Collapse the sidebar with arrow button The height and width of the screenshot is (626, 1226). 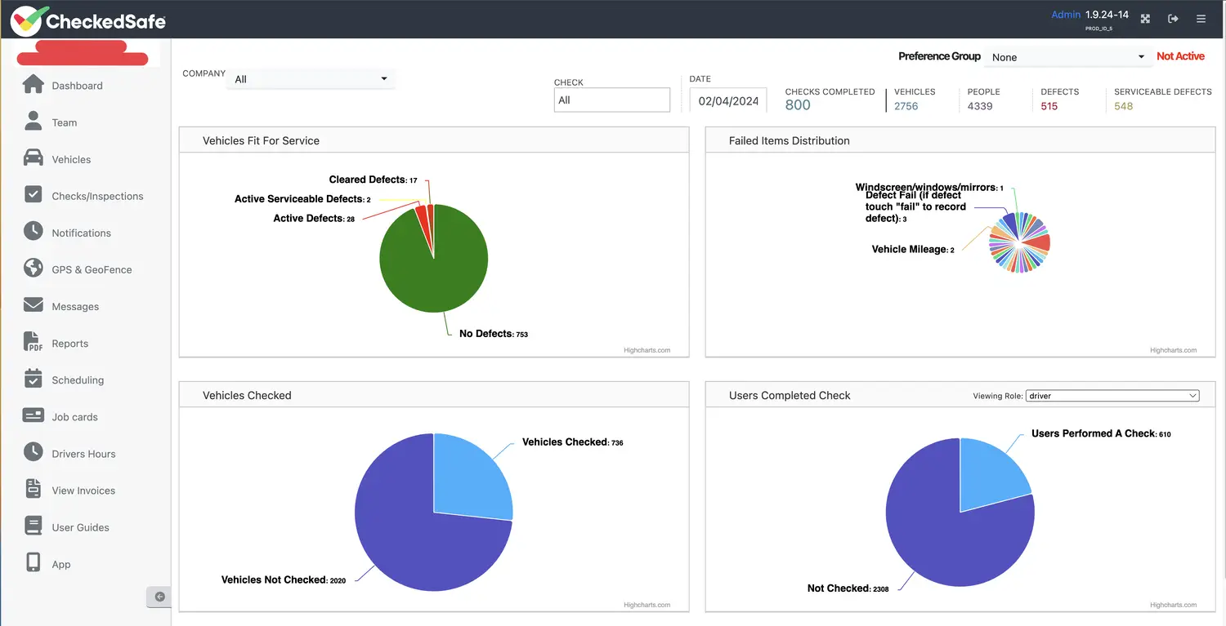pyautogui.click(x=159, y=597)
